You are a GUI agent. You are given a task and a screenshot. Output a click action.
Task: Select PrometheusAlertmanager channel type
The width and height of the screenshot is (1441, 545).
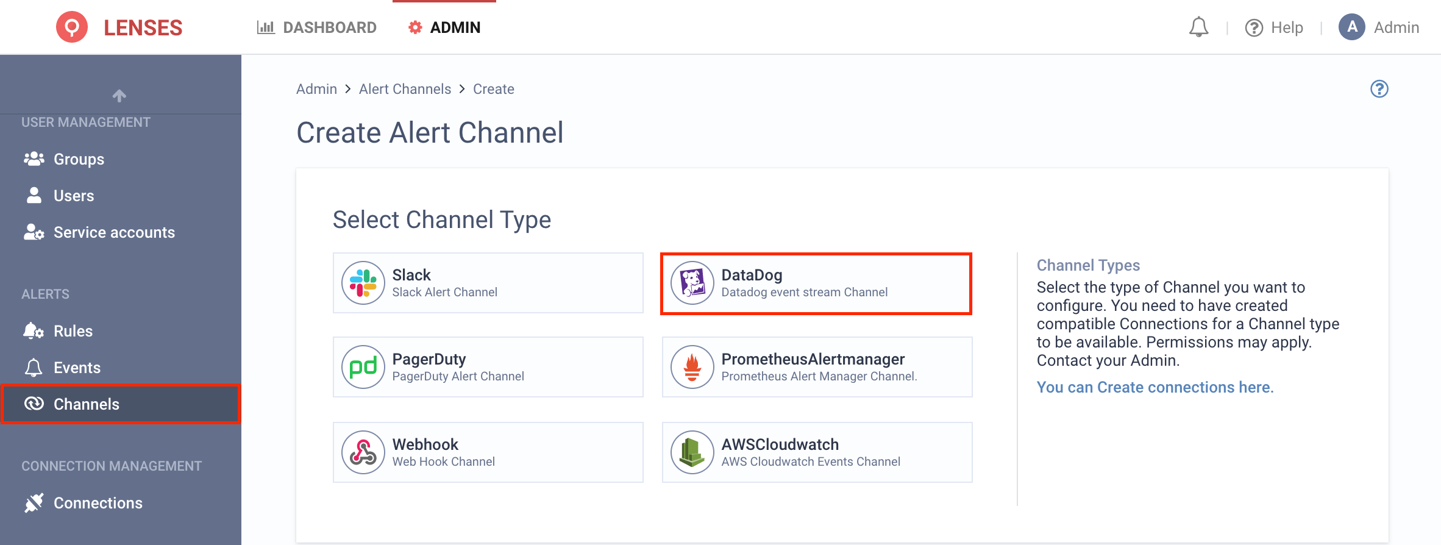pyautogui.click(x=817, y=367)
